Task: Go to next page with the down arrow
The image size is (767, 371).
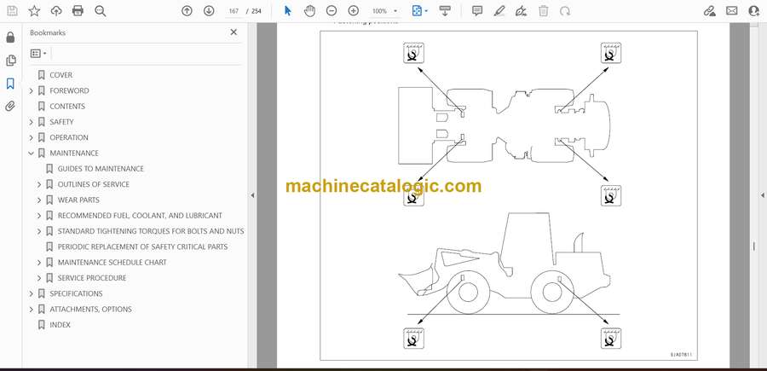Action: pos(209,11)
